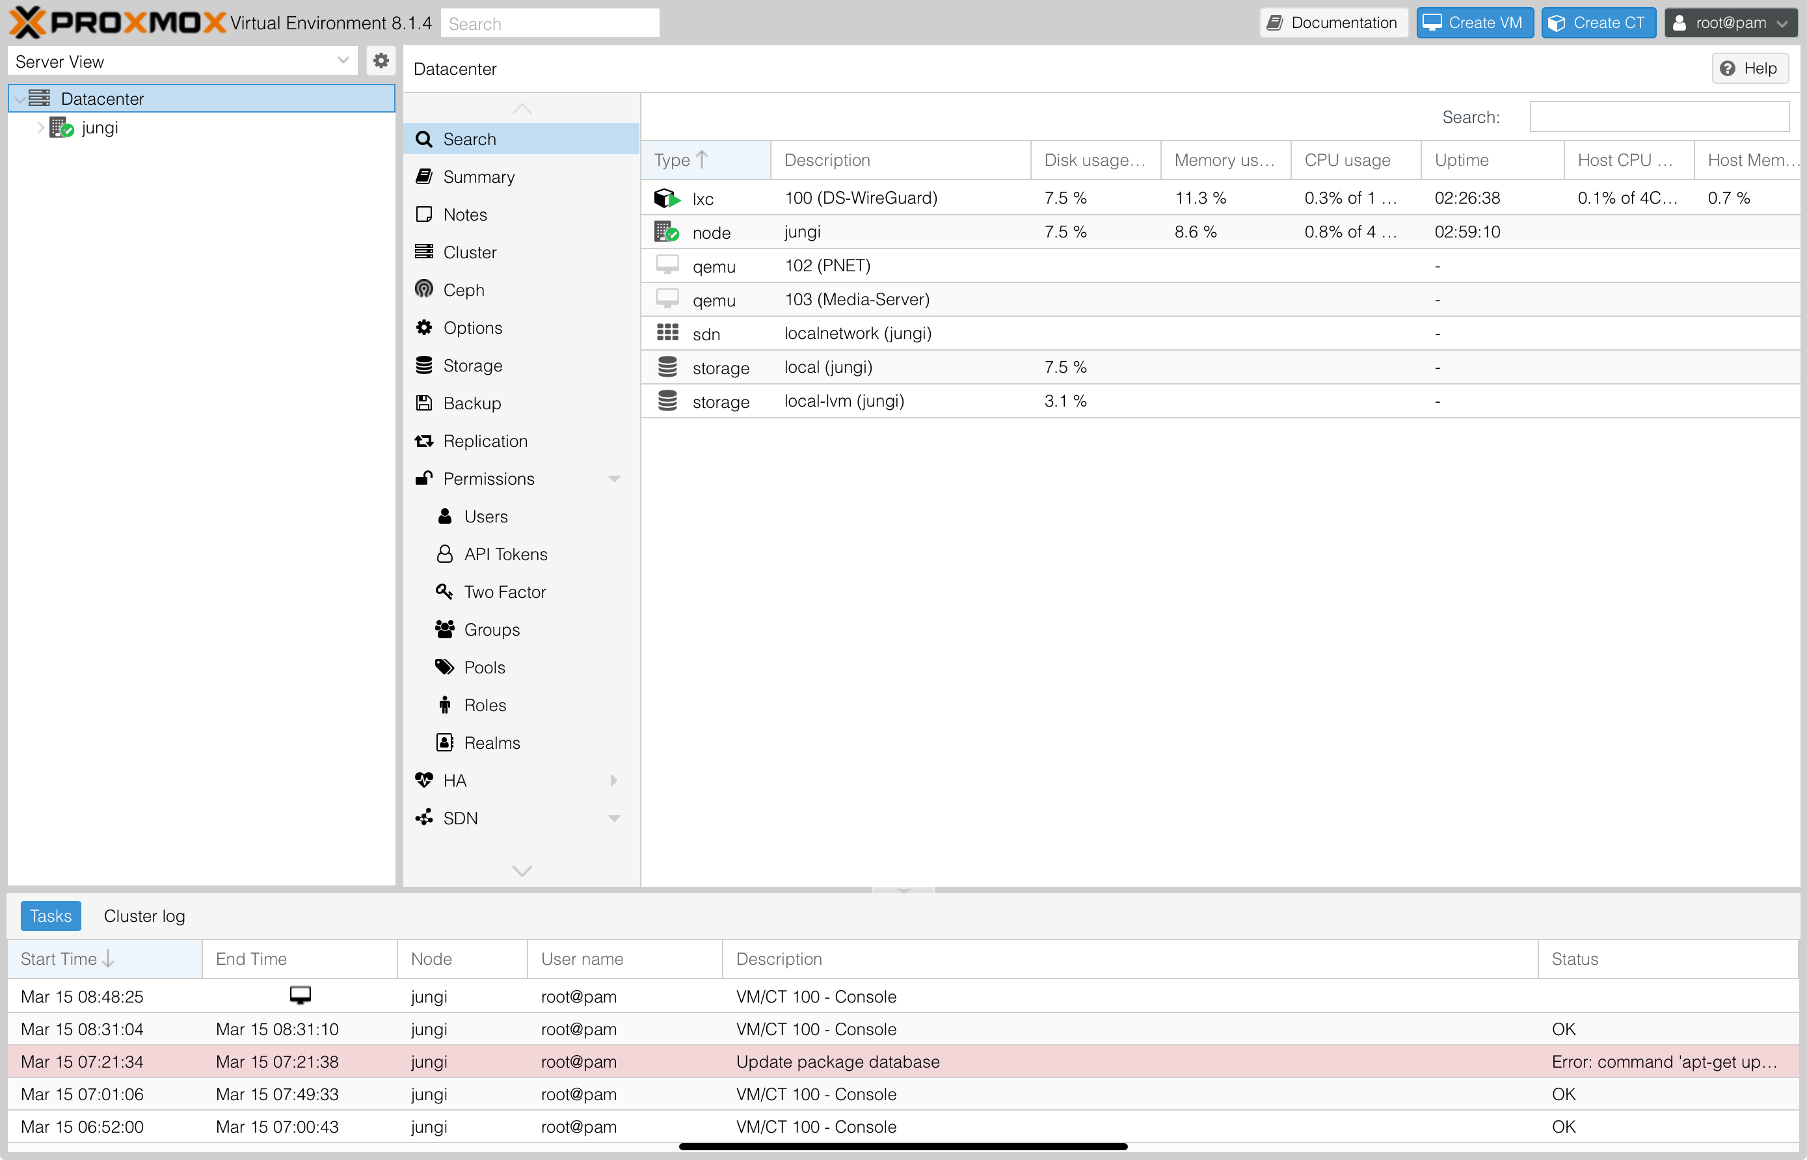Click the Two Factor key icon
The height and width of the screenshot is (1160, 1807).
[x=444, y=591]
